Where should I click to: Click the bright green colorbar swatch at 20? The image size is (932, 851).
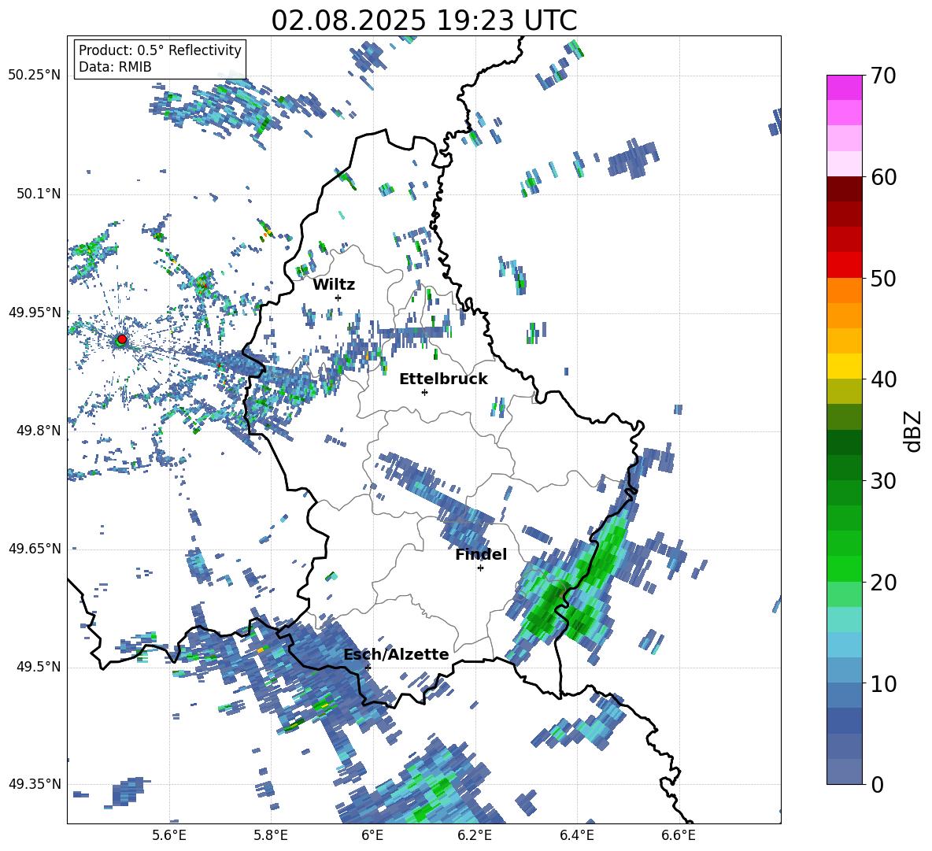[x=845, y=568]
